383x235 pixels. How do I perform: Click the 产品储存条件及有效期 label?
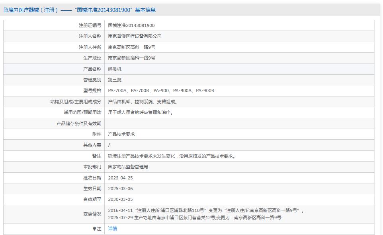click(79, 123)
